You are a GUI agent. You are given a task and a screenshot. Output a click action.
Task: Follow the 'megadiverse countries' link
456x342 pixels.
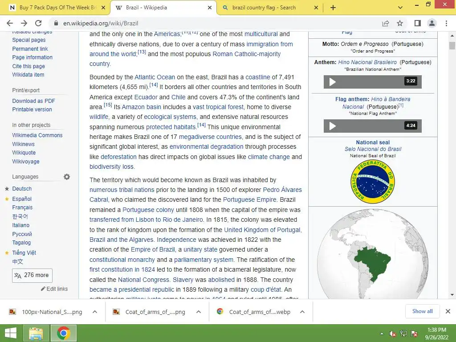[210, 137]
